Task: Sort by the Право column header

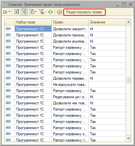Action: pos(70,22)
